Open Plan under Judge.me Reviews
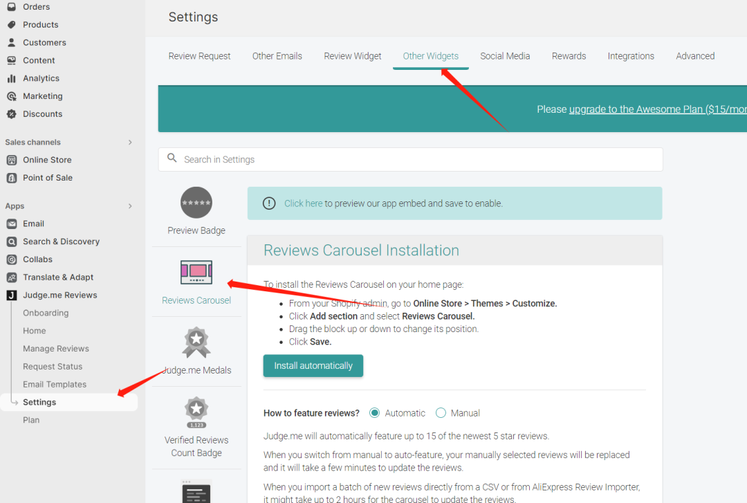This screenshot has height=503, width=747. (31, 420)
